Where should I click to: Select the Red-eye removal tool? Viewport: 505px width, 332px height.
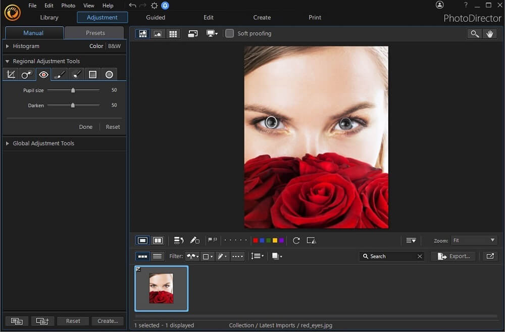43,74
